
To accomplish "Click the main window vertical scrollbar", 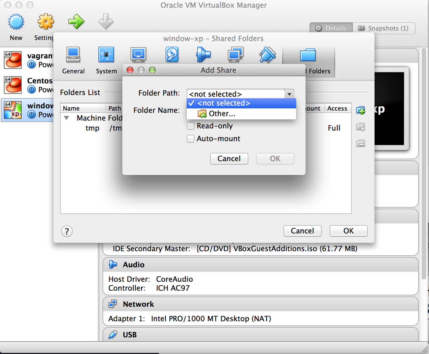I will (424, 164).
